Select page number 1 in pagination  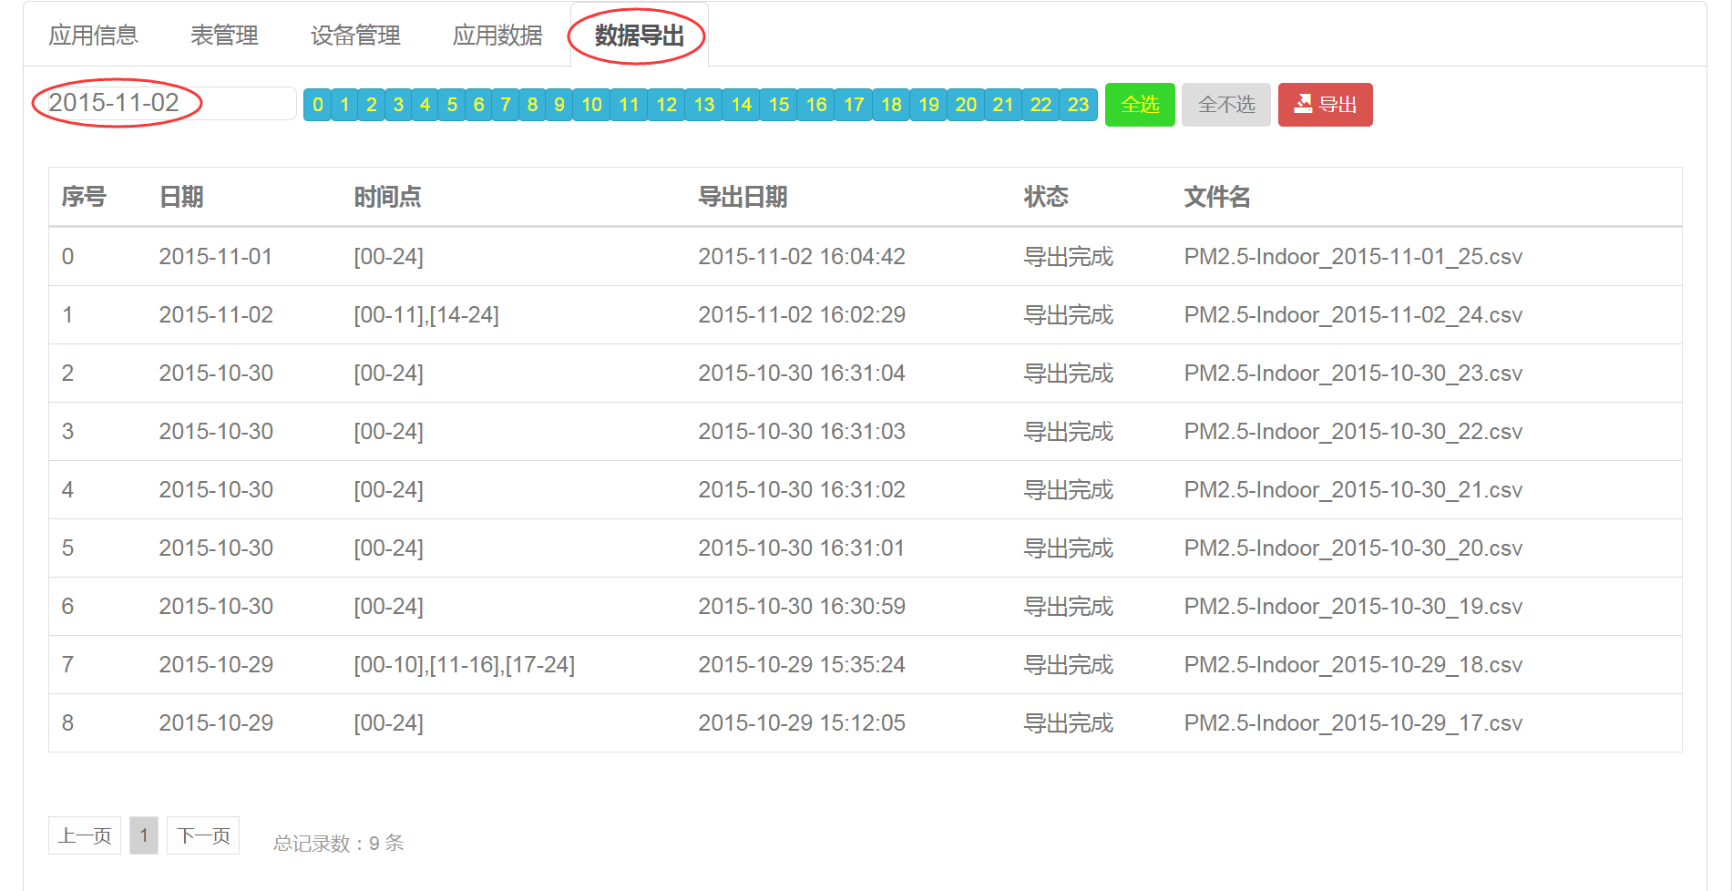(144, 835)
